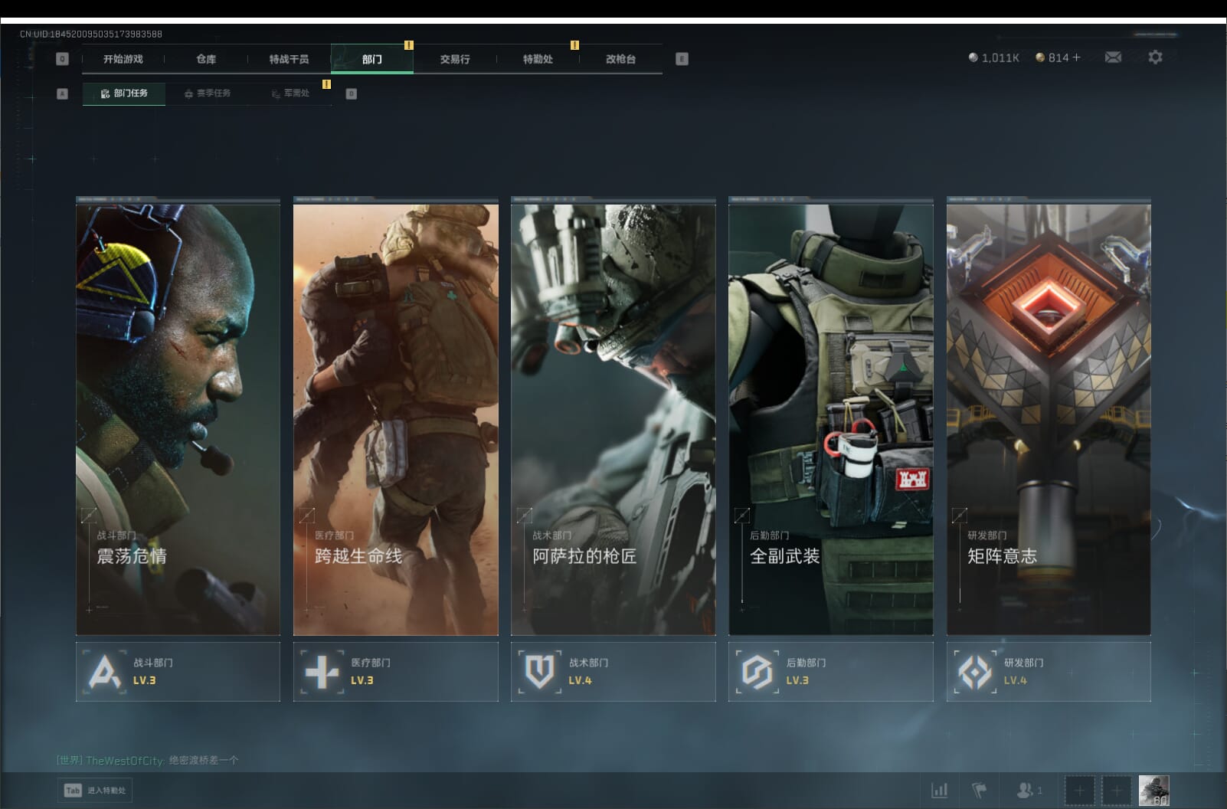
Task: Open the settings gear icon
Action: [1155, 57]
